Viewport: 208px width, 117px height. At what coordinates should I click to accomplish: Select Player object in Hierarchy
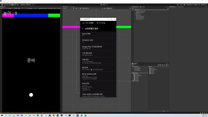point(139,14)
